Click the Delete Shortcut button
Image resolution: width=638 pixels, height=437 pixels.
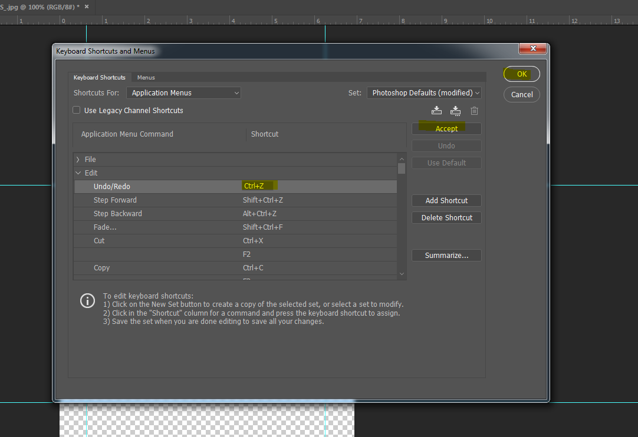click(446, 217)
